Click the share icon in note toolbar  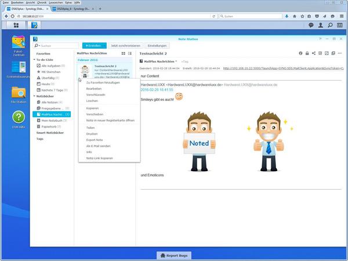pos(314,53)
